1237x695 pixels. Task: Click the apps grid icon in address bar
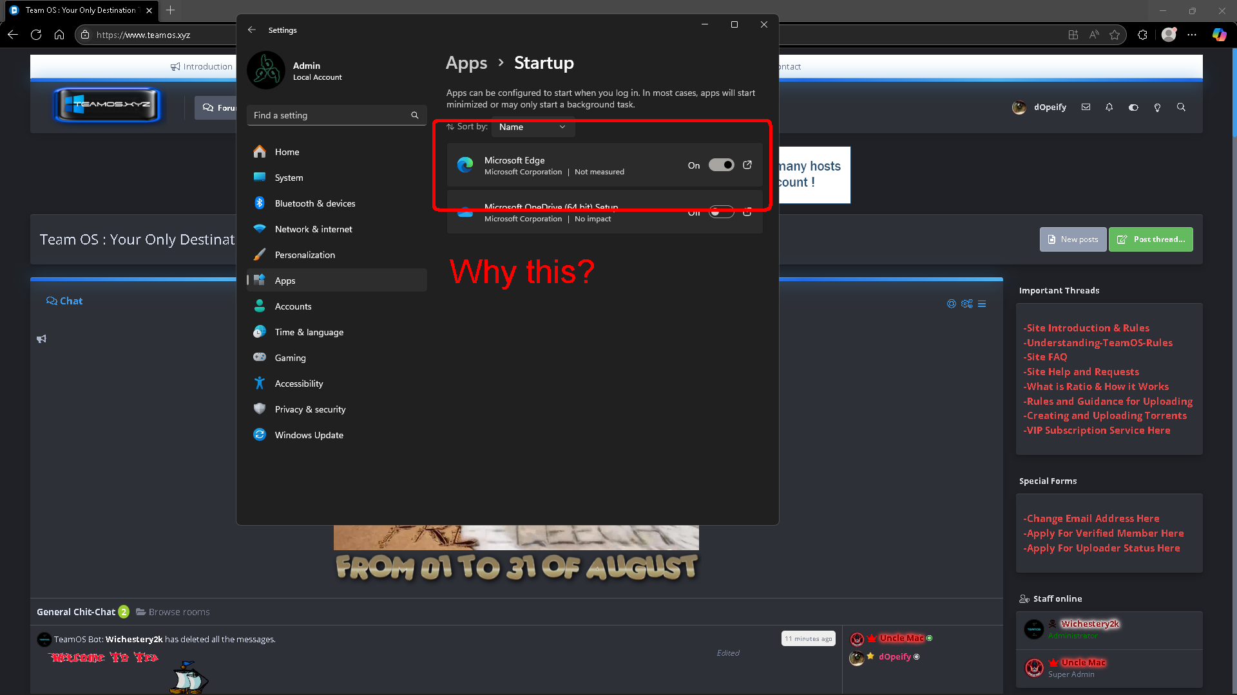pyautogui.click(x=1073, y=35)
